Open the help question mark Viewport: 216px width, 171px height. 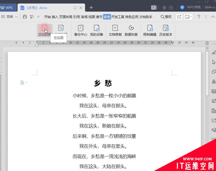199,17
